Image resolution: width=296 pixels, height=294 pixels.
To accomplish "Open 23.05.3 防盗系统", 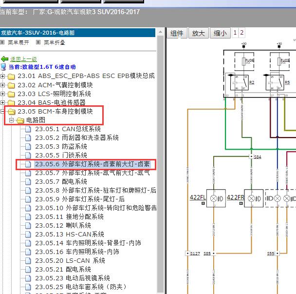I will [x=61, y=147].
